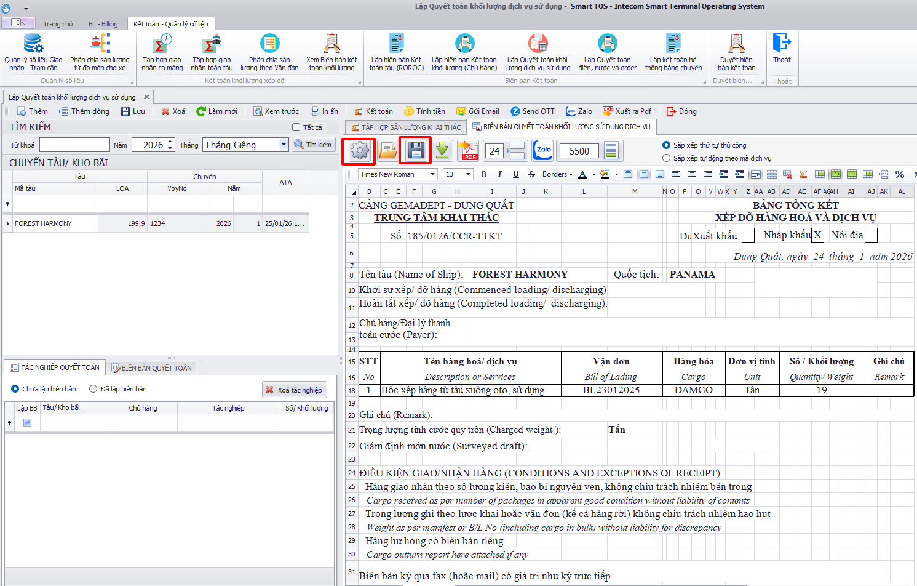The width and height of the screenshot is (917, 586).
Task: Open the folder icon in report toolbar
Action: tap(387, 151)
